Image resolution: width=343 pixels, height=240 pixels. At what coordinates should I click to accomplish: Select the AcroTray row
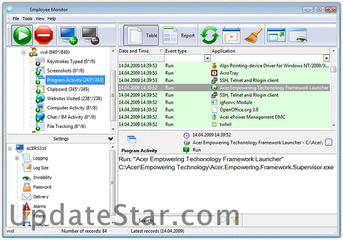click(x=224, y=73)
